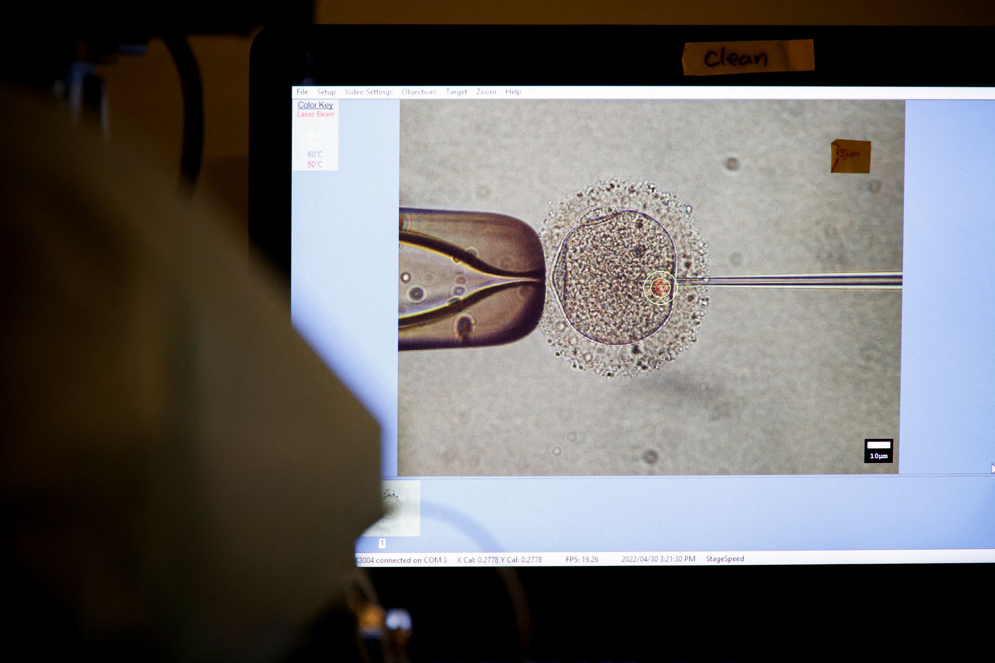
Task: Click the 50°C color key entry
Action: (x=315, y=165)
